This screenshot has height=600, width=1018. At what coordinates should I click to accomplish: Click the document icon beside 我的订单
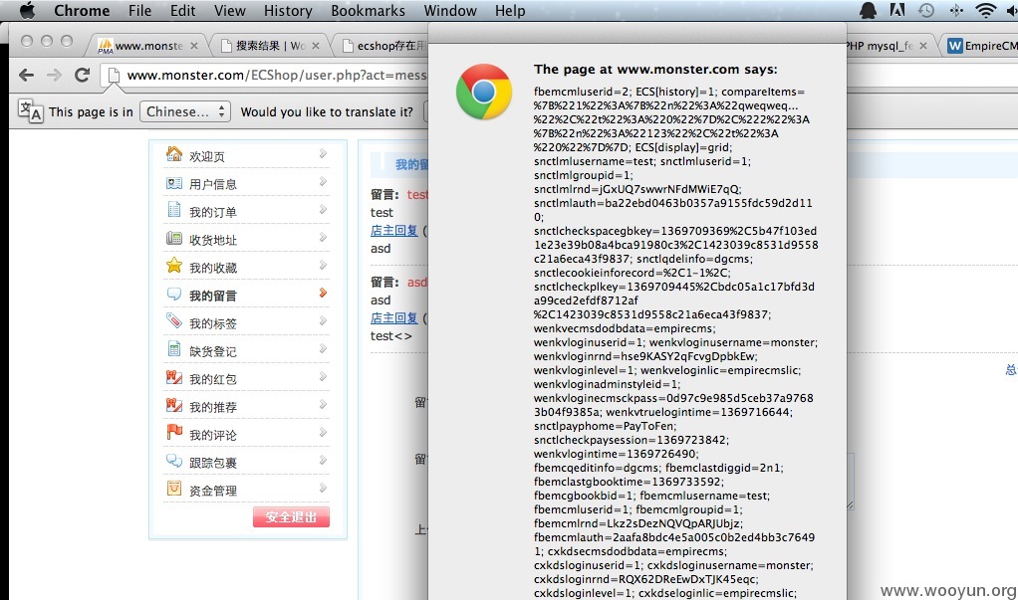tap(174, 210)
